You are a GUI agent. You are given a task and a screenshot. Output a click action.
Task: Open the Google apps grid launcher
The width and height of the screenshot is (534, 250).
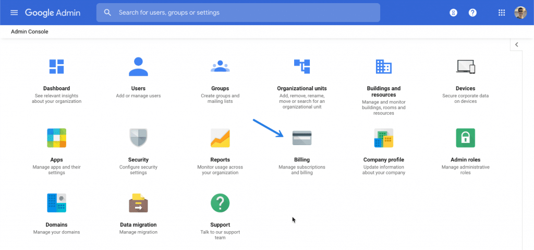(501, 13)
